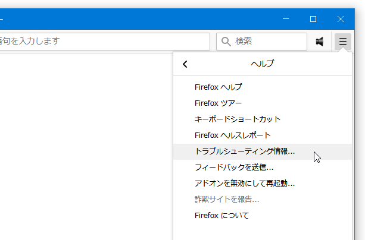365x240 pixels.
Task: Open Firefox ヘルプ menu entry
Action: pyautogui.click(x=263, y=87)
